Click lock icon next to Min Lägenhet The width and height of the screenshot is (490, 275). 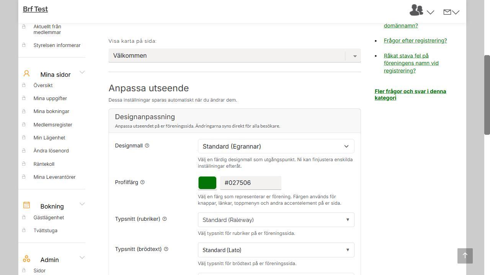(x=24, y=137)
